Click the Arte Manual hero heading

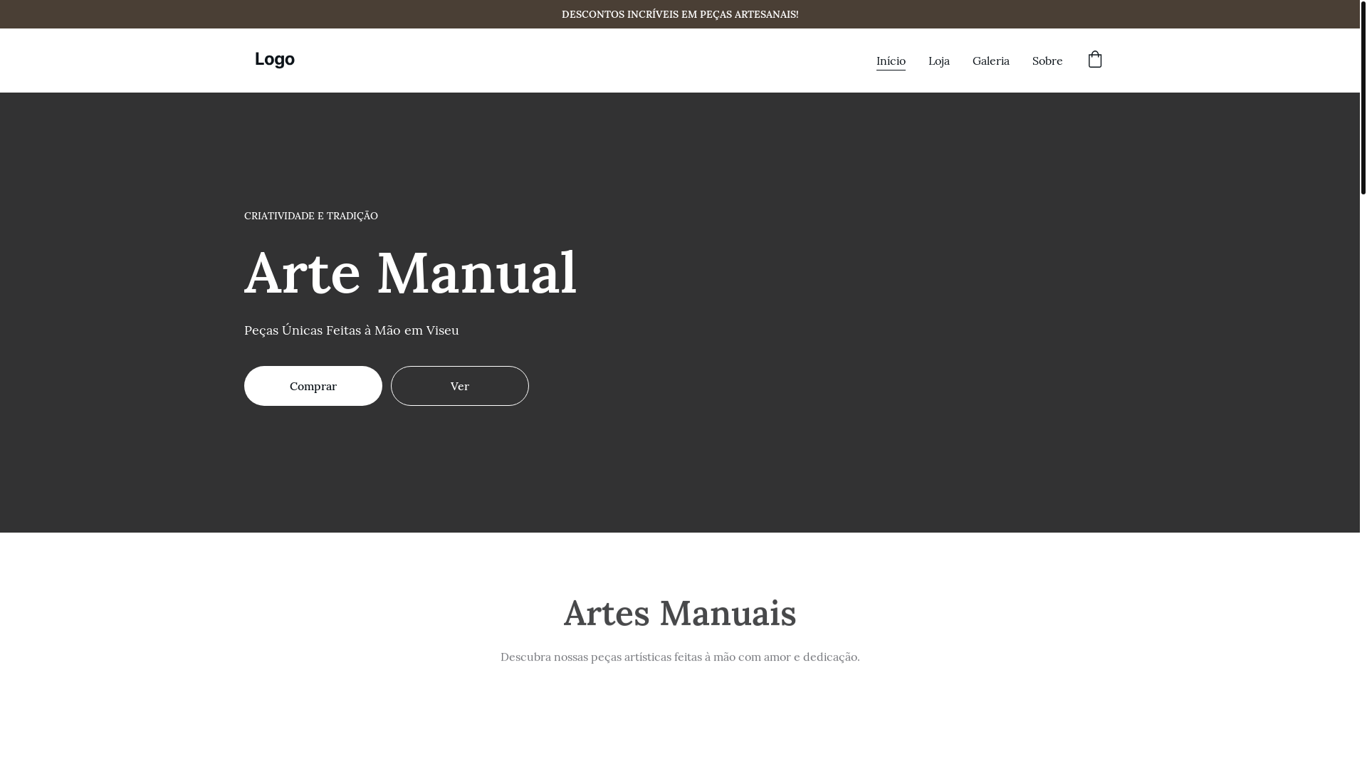pyautogui.click(x=411, y=273)
